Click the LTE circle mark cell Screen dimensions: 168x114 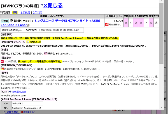pos(136,23)
